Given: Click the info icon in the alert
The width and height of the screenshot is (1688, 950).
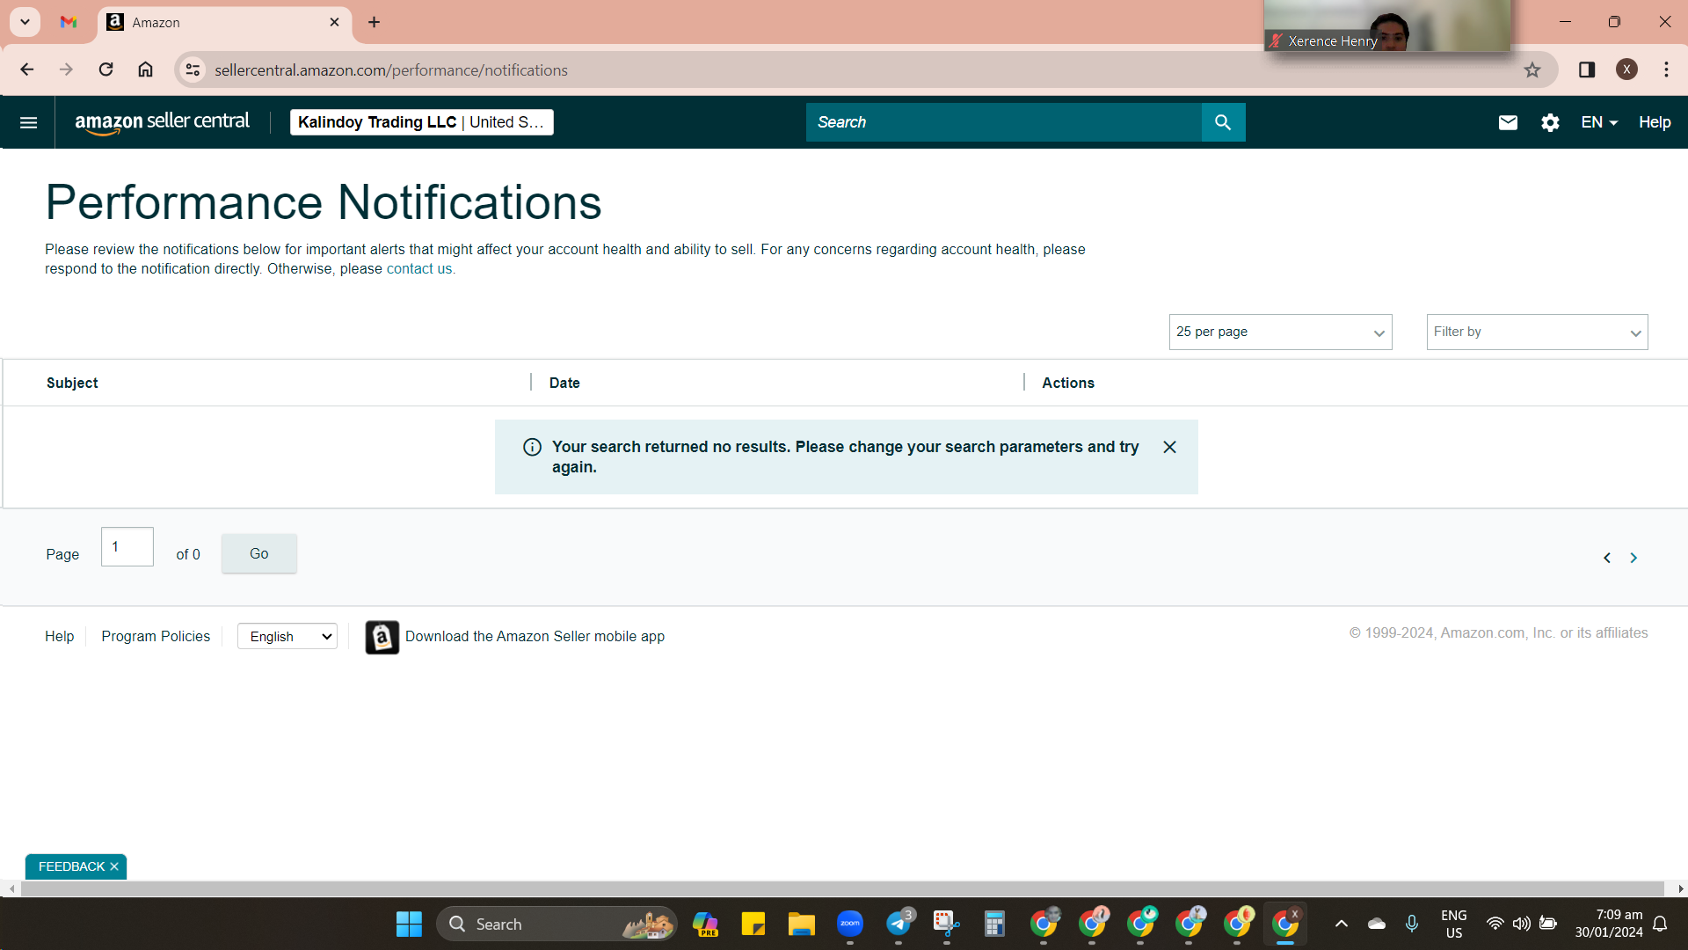Looking at the screenshot, I should click(532, 447).
